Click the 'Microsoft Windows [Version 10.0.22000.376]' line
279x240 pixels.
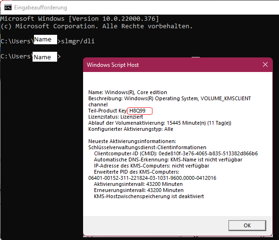tap(79, 19)
